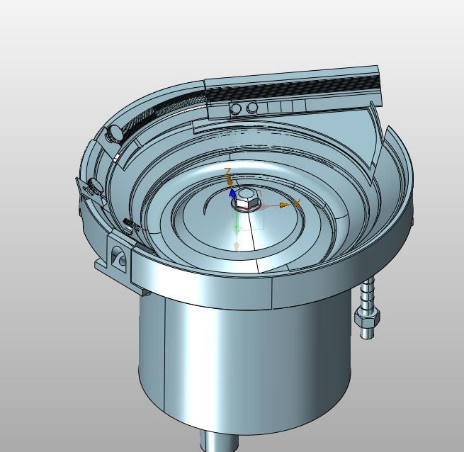Click the orange X-axis arrowhead of the triad

point(283,205)
